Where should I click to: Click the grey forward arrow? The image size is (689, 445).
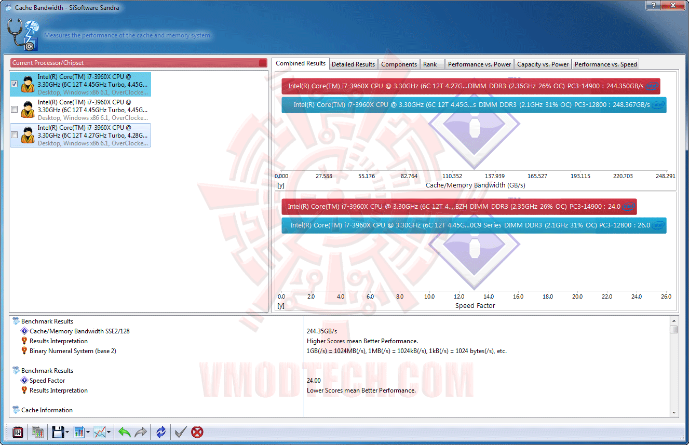tap(141, 431)
